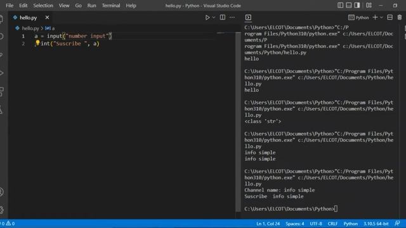This screenshot has width=406, height=228.
Task: Show code actions via the lightbulb icon
Action: 37,42
